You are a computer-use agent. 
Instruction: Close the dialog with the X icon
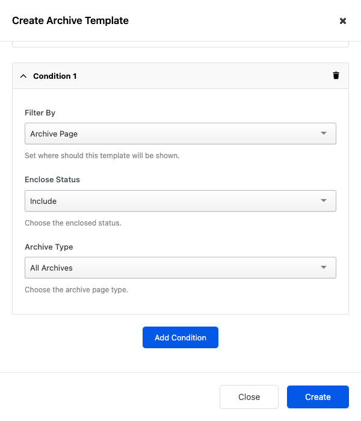point(343,21)
